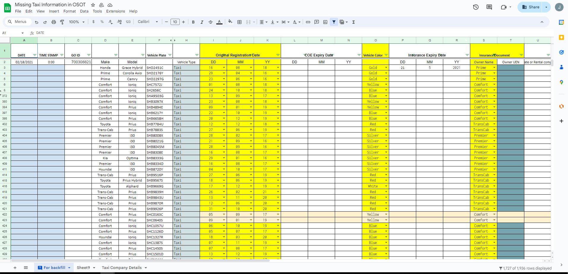Screen dimensions: 568x274
Task: Open Google Maps side panel
Action: tap(561, 82)
